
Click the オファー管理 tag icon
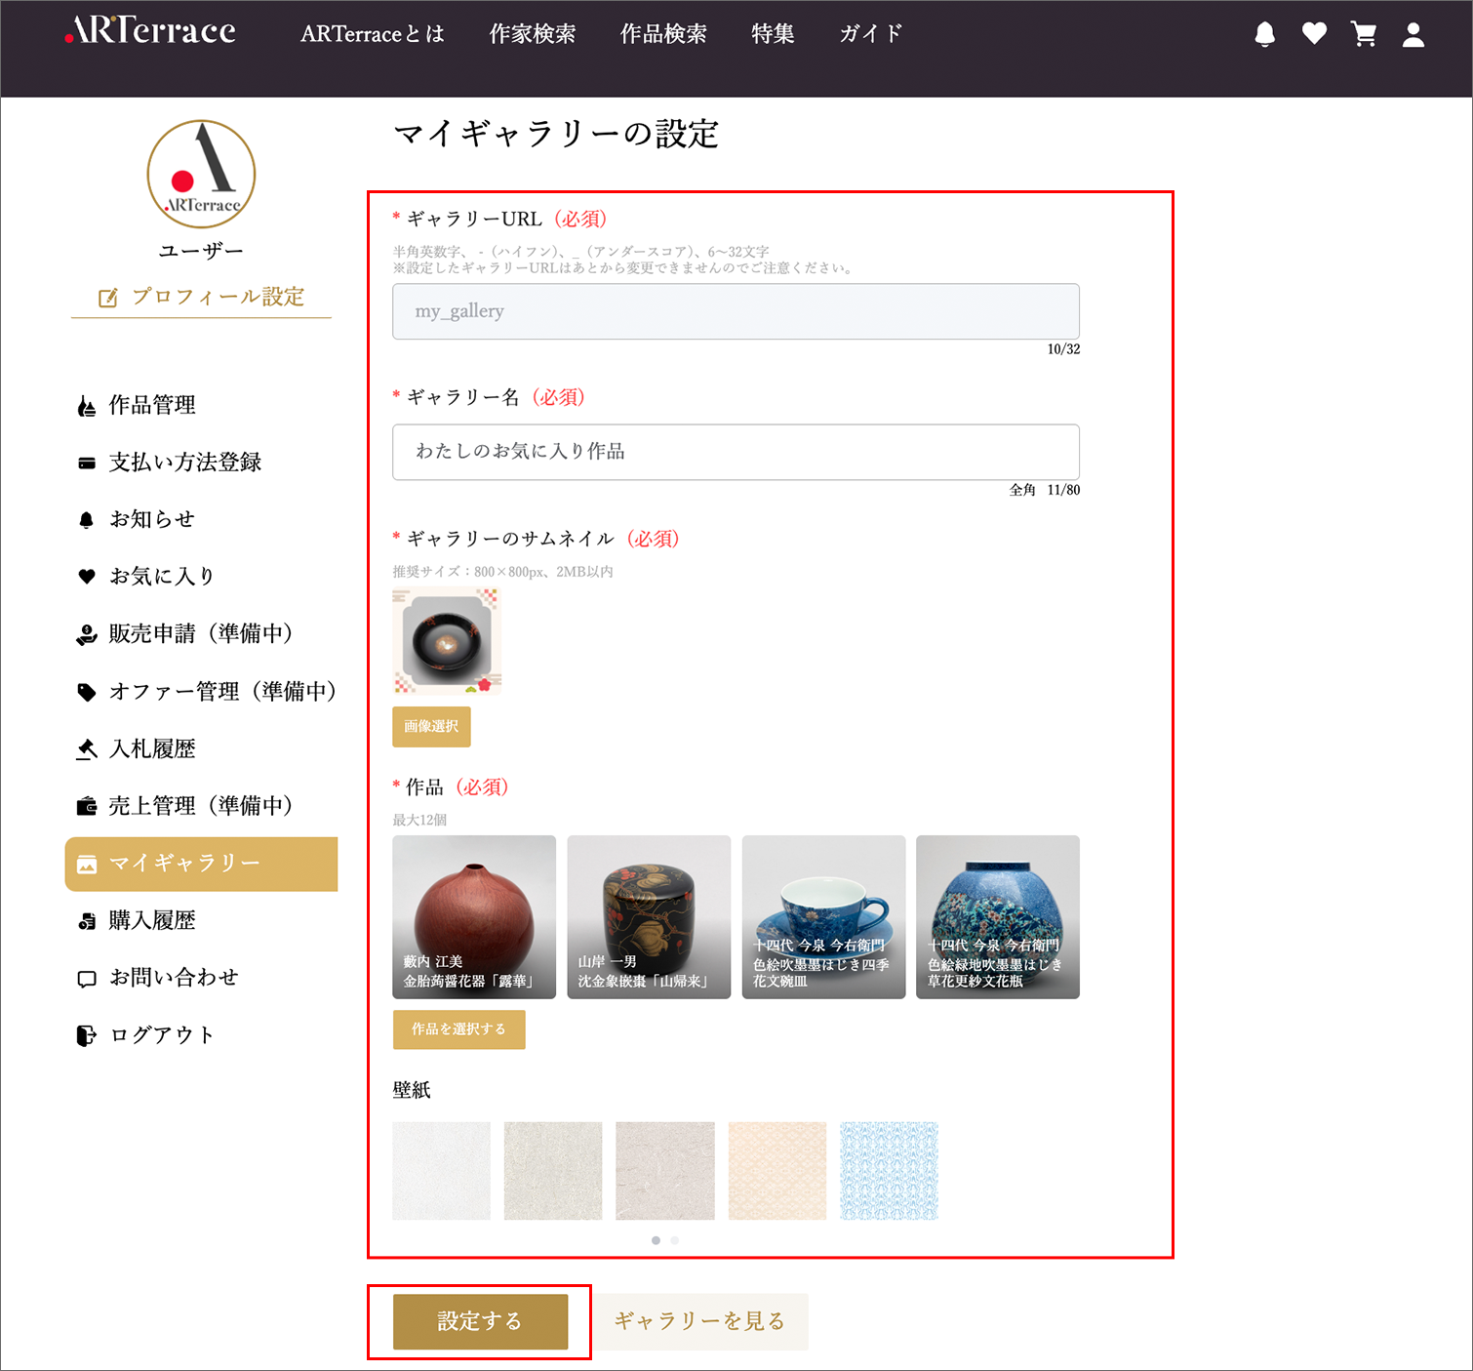click(x=87, y=692)
